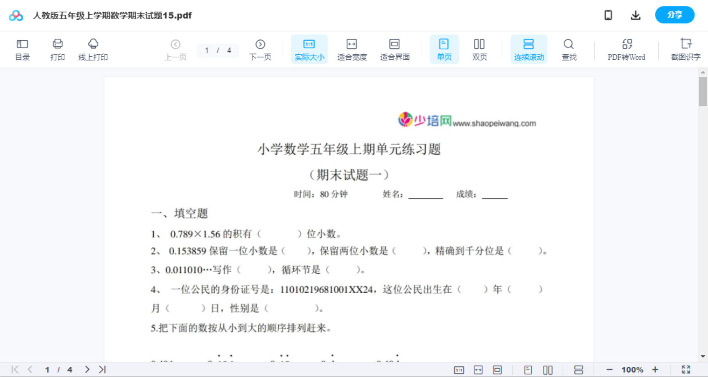
Task: Open the 目录 (table of contents) panel
Action: (x=22, y=49)
